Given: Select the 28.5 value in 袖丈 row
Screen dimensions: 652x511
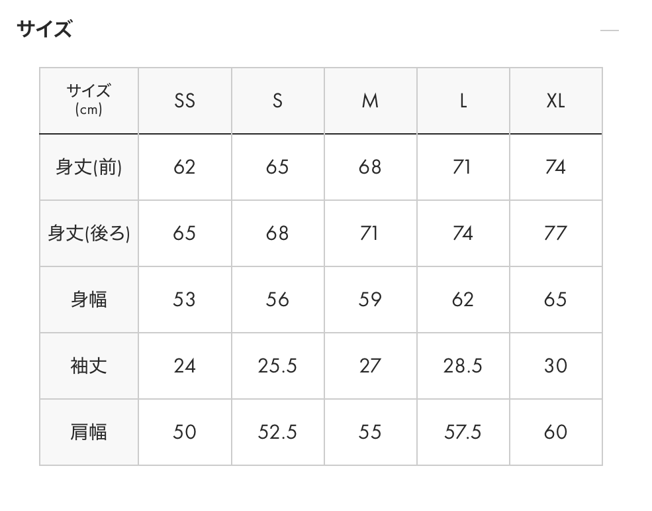Looking at the screenshot, I should (x=463, y=366).
